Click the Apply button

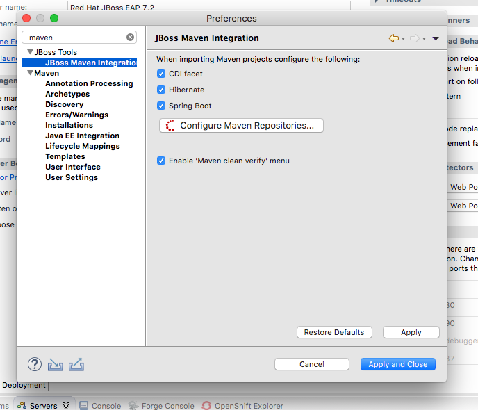[411, 332]
